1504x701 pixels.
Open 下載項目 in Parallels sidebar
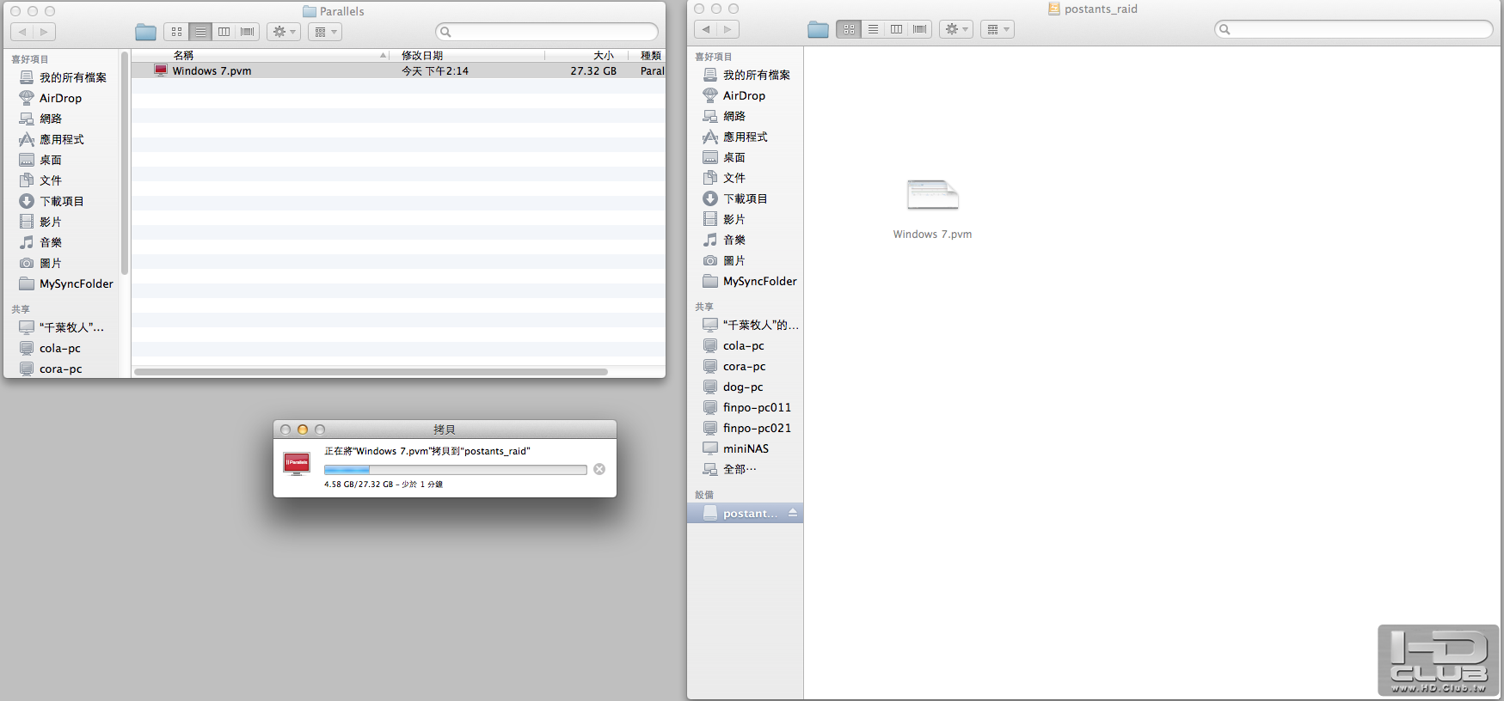click(52, 201)
